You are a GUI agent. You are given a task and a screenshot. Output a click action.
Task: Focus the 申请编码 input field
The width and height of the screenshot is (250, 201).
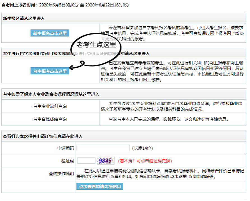point(103,148)
